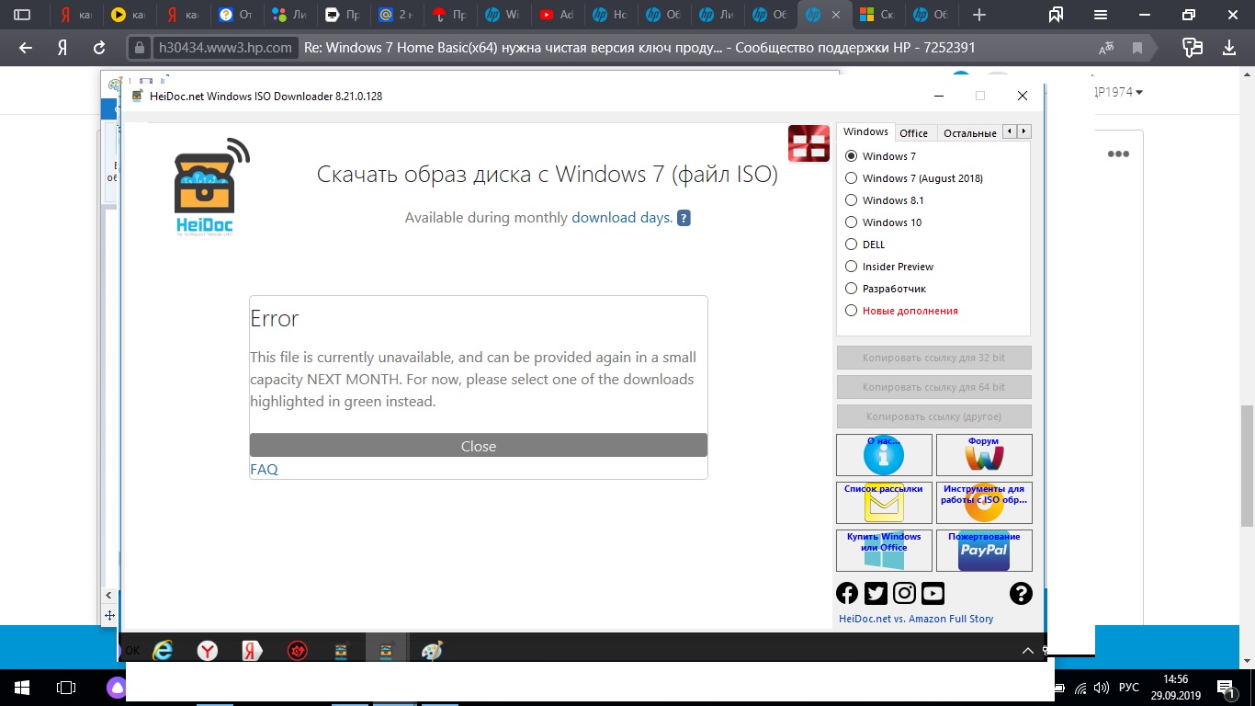This screenshot has height=706, width=1255.
Task: Open notification center icon in tray
Action: pyautogui.click(x=1226, y=687)
